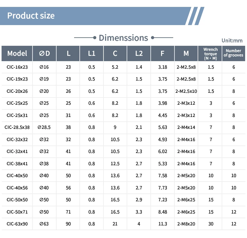Click the 'Unit:mm' label

click(x=232, y=41)
